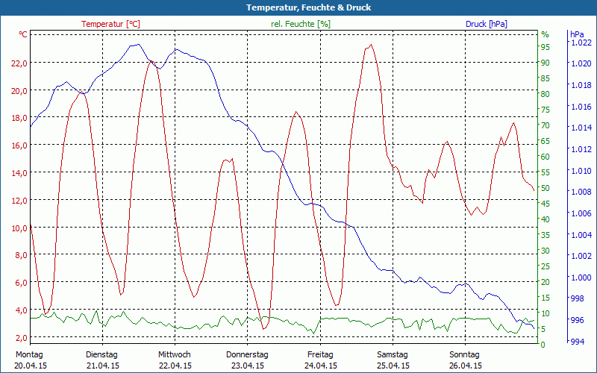Click the '994' pressure axis value
597x373 pixels.
pyautogui.click(x=576, y=342)
